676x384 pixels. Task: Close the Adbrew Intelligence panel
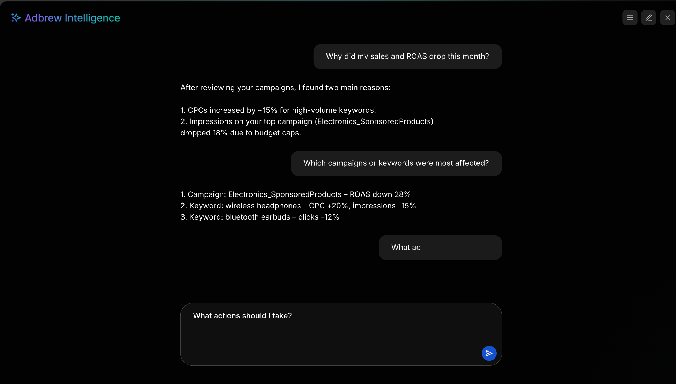point(667,18)
